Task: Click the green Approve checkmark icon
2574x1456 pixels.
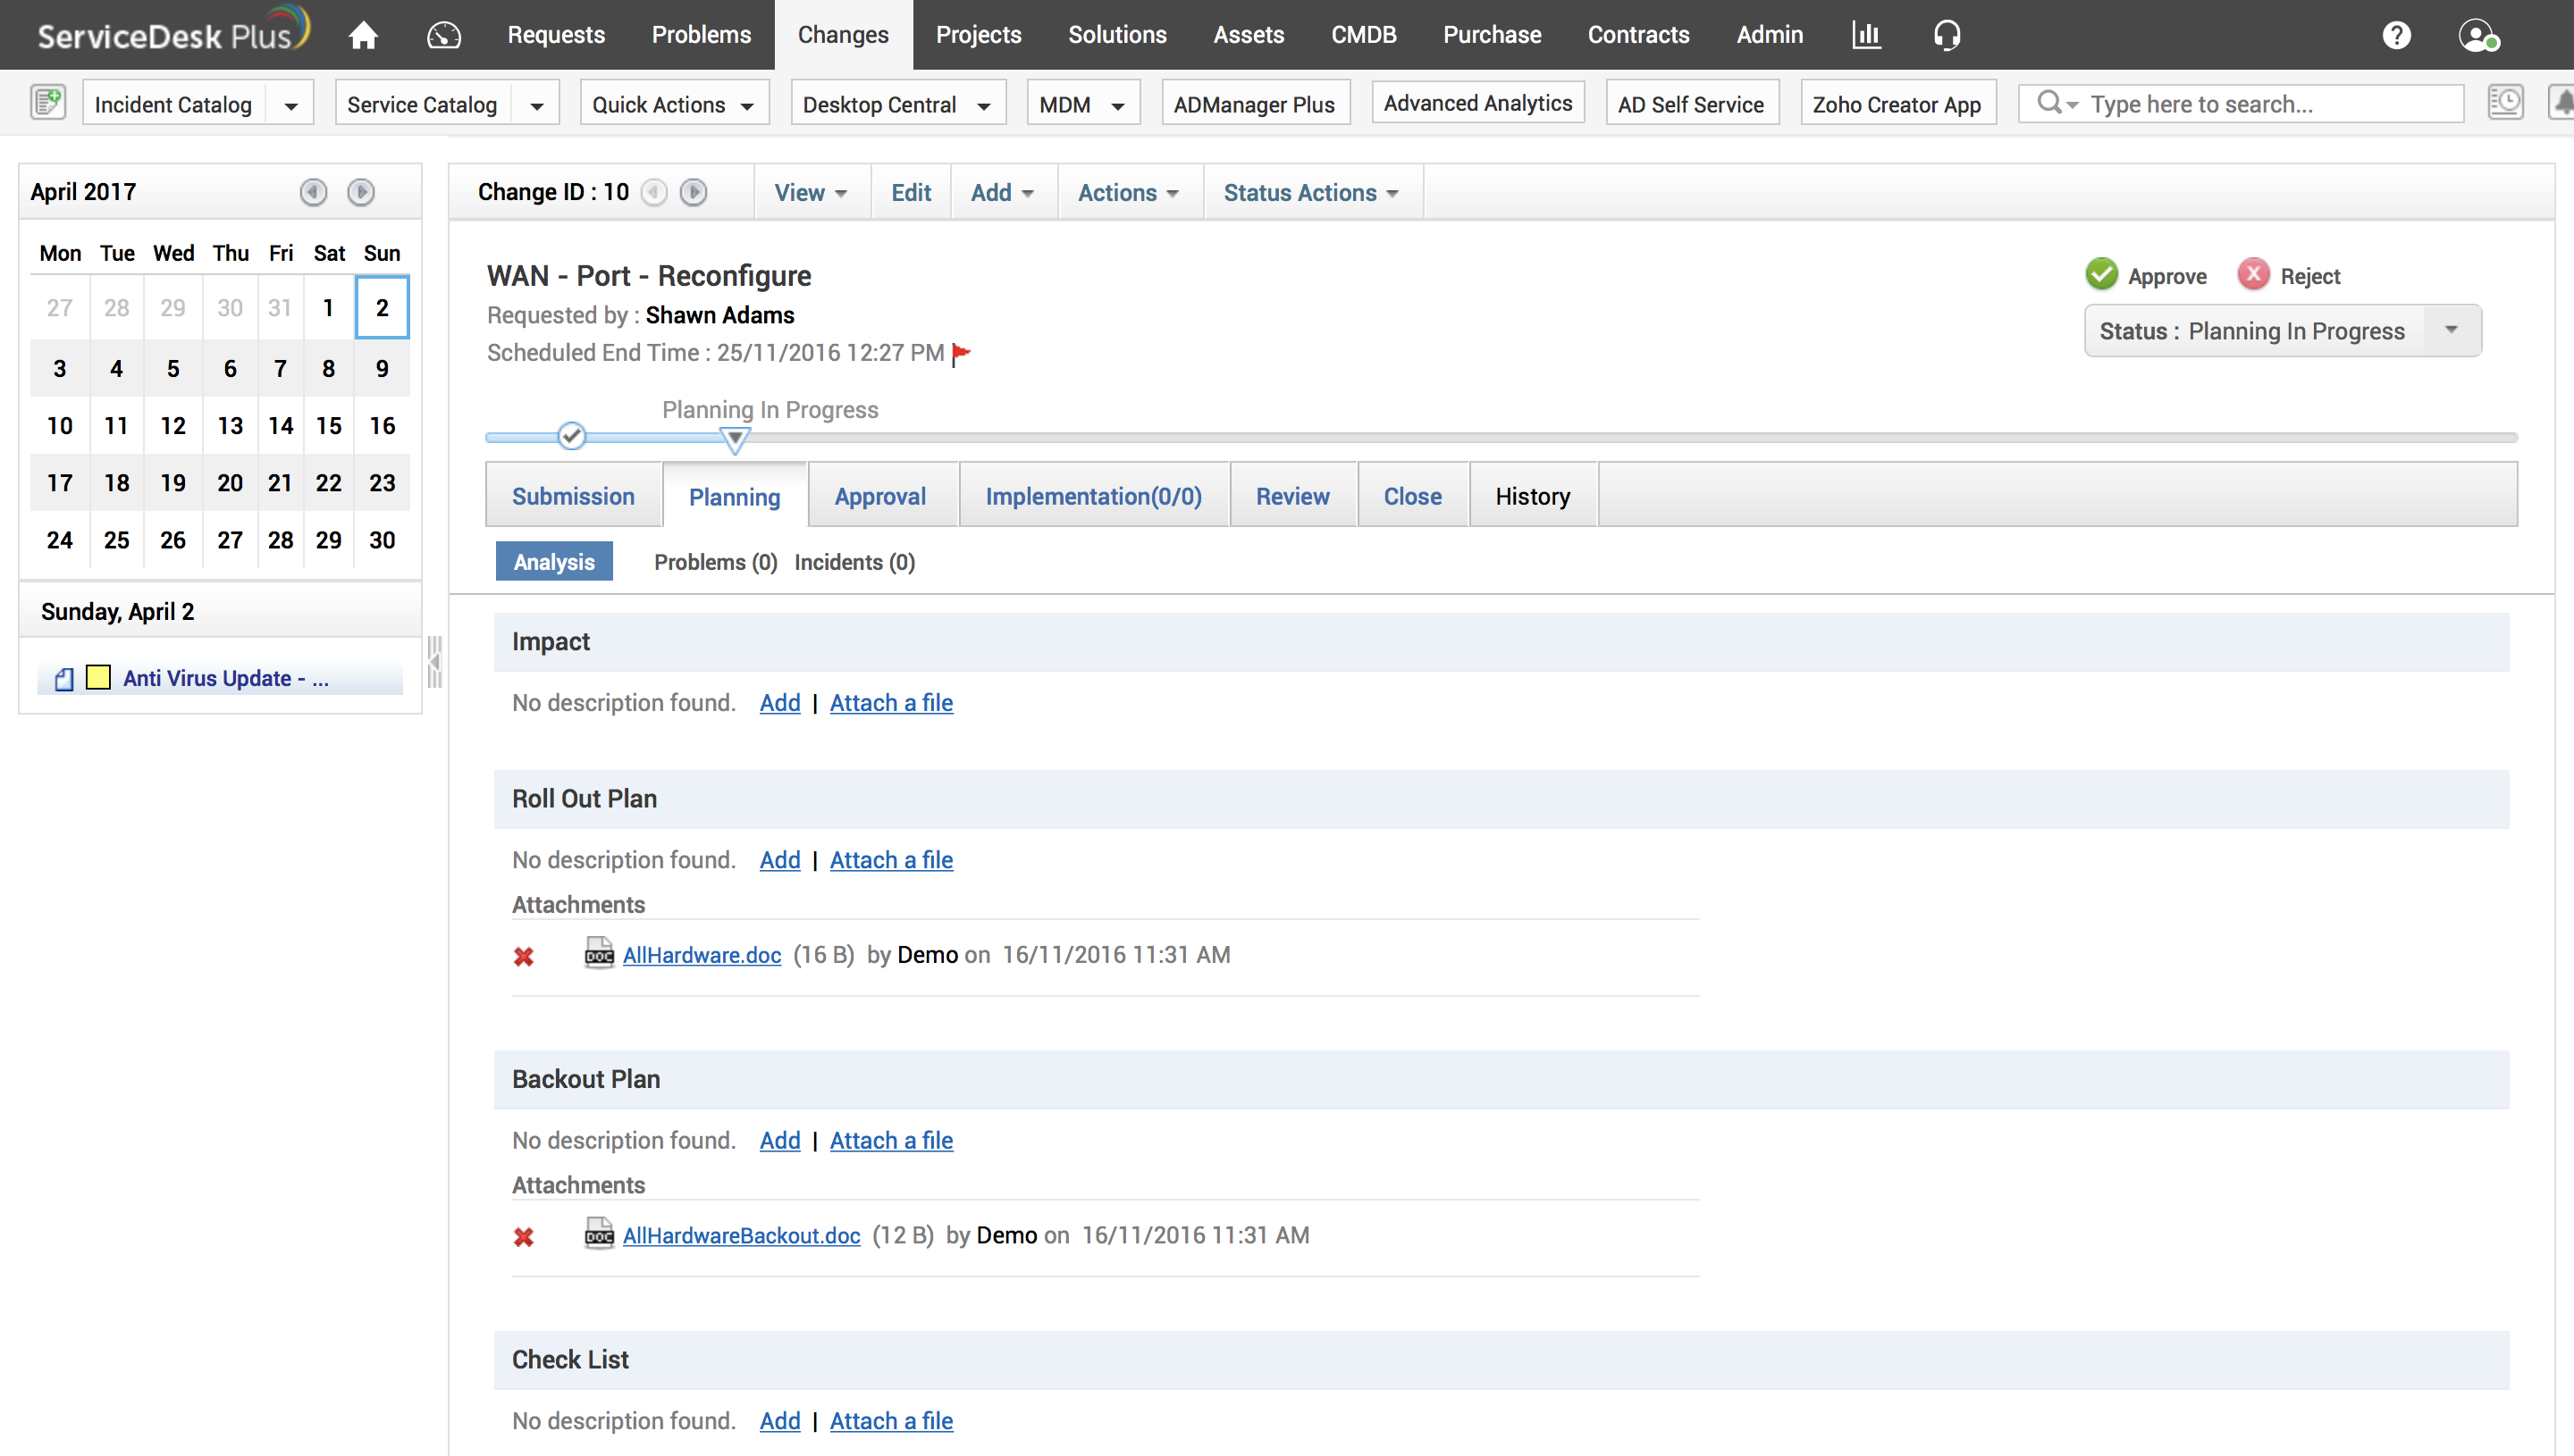Action: point(2102,274)
